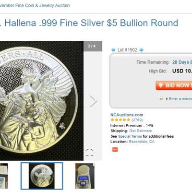Screen dimensions: 192x192
Task: Click the main coin image
Action: point(42,101)
